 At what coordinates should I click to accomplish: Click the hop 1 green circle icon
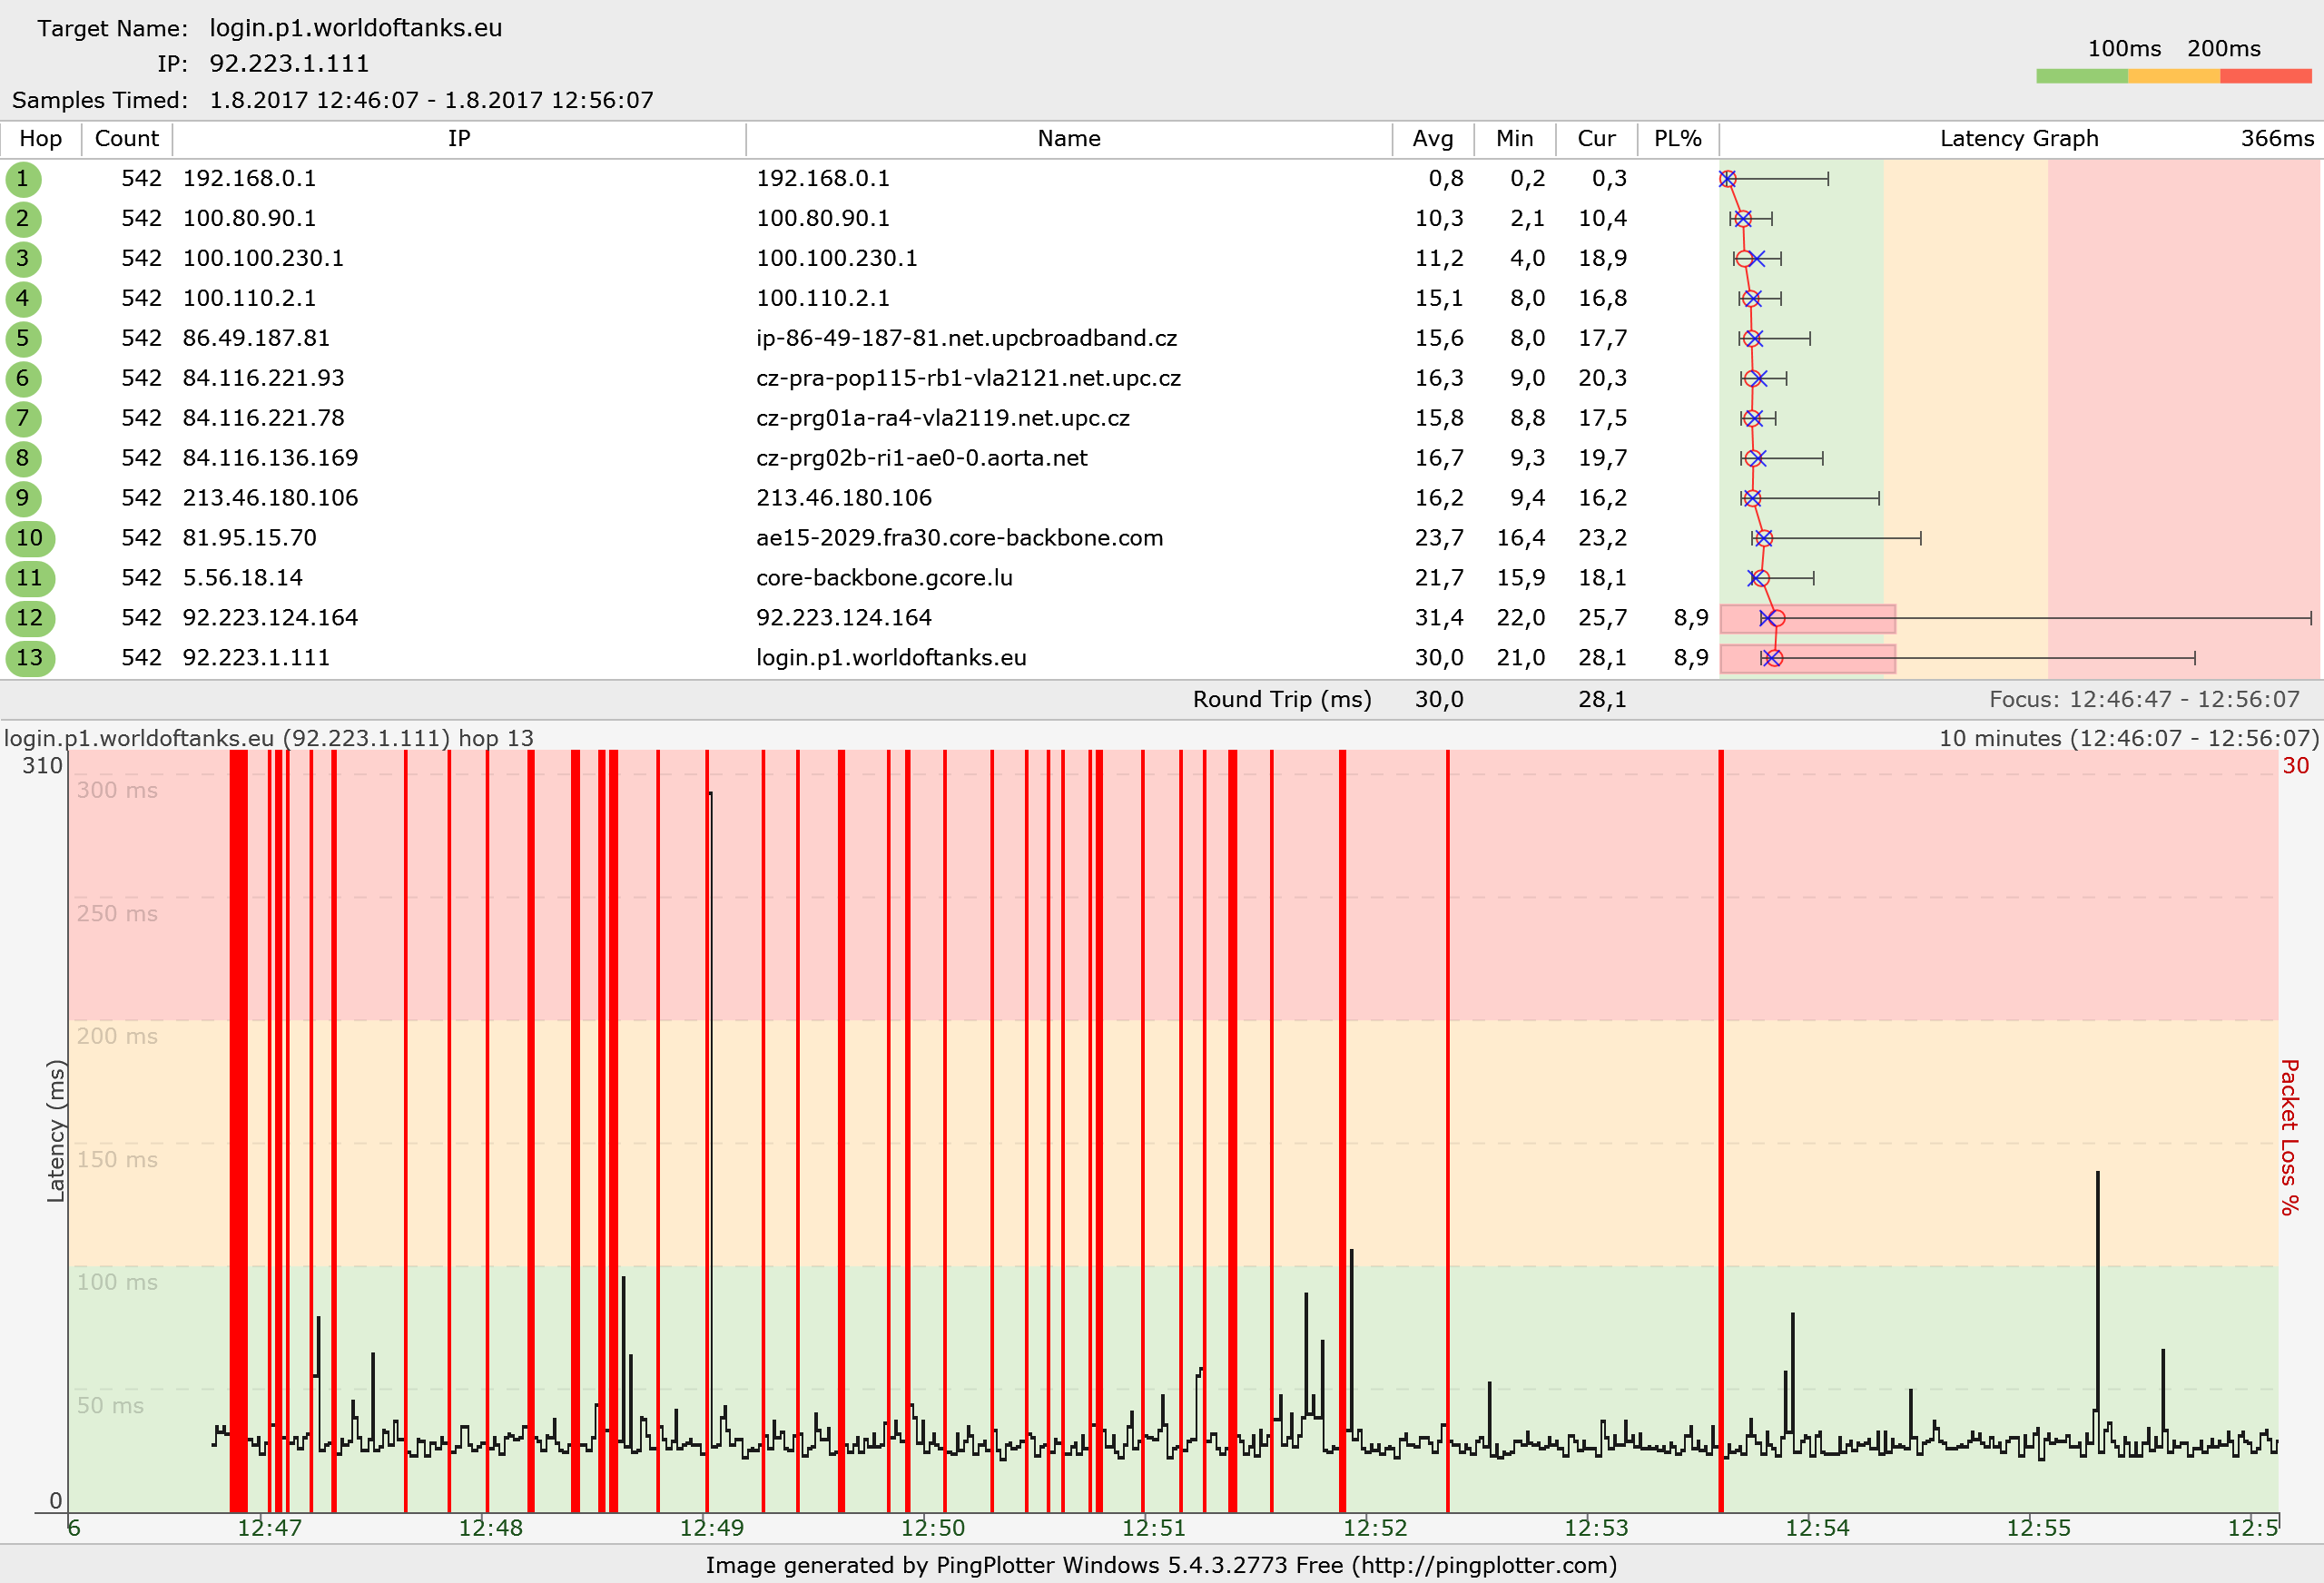point(23,179)
